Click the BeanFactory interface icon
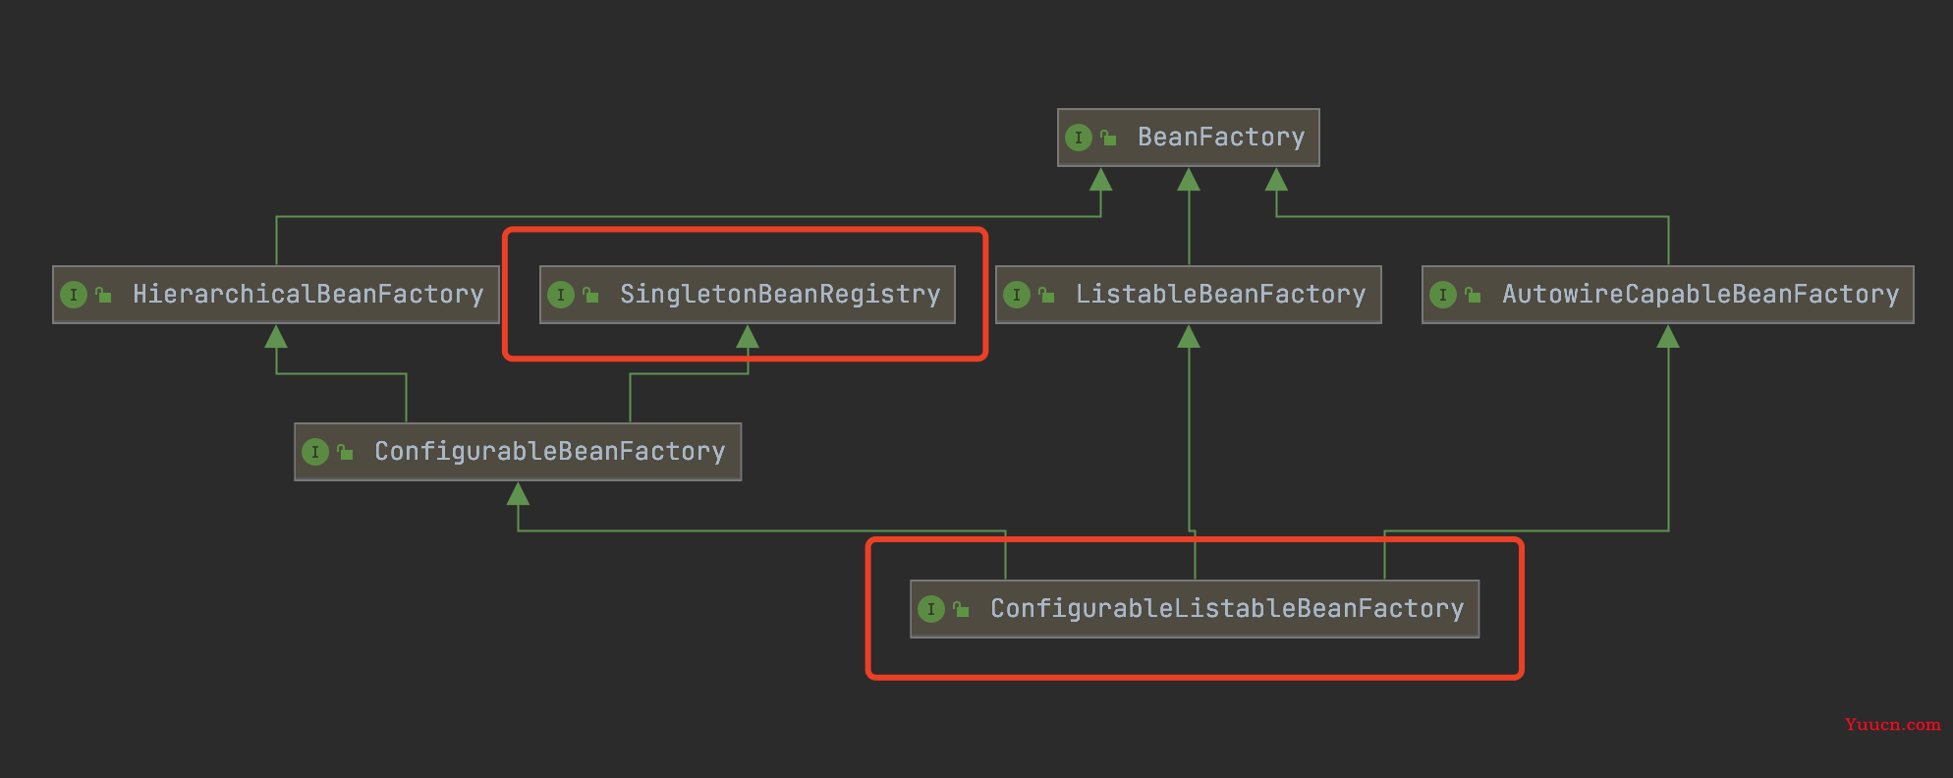 [x=1079, y=138]
